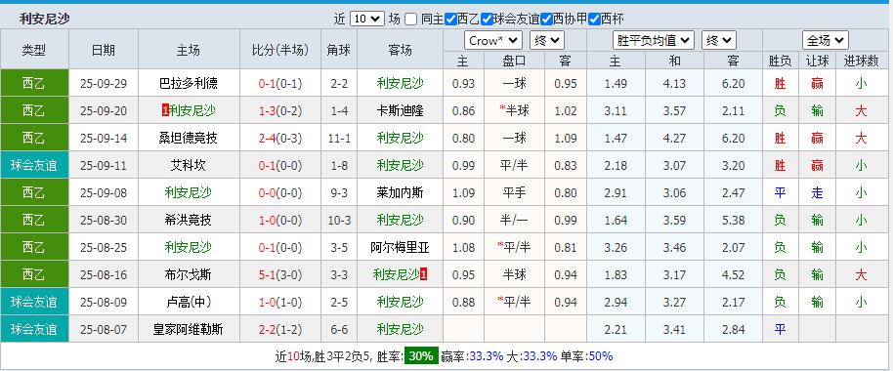The height and width of the screenshot is (371, 893).
Task: Click the date 25-09-20
Action: 104,111
